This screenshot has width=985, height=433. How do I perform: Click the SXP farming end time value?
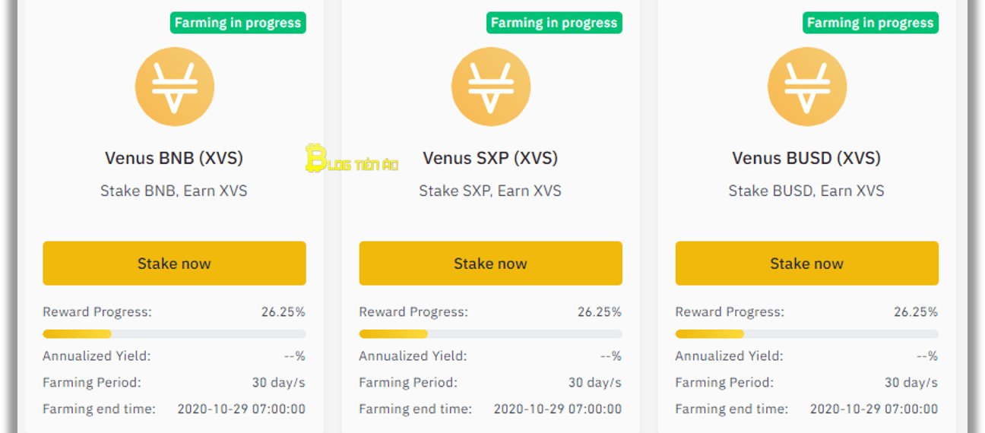click(558, 409)
